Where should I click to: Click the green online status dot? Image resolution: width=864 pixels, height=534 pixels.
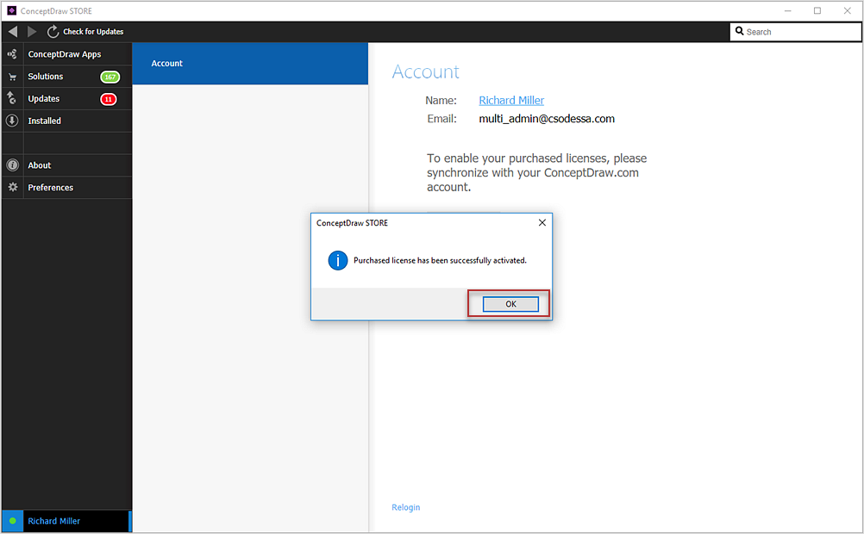pos(13,521)
